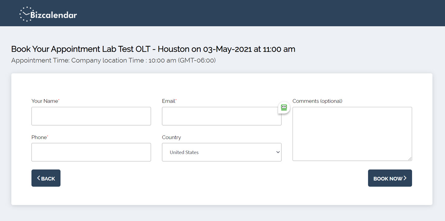Grab the Comments box resize handle

point(410,159)
